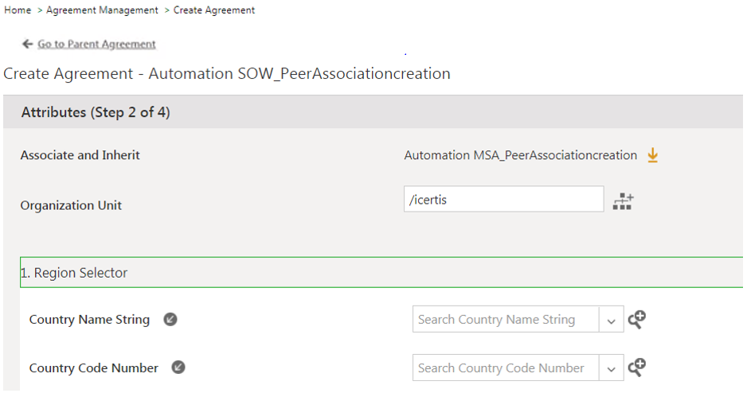Click the Create Agreement breadcrumb item

(x=214, y=10)
